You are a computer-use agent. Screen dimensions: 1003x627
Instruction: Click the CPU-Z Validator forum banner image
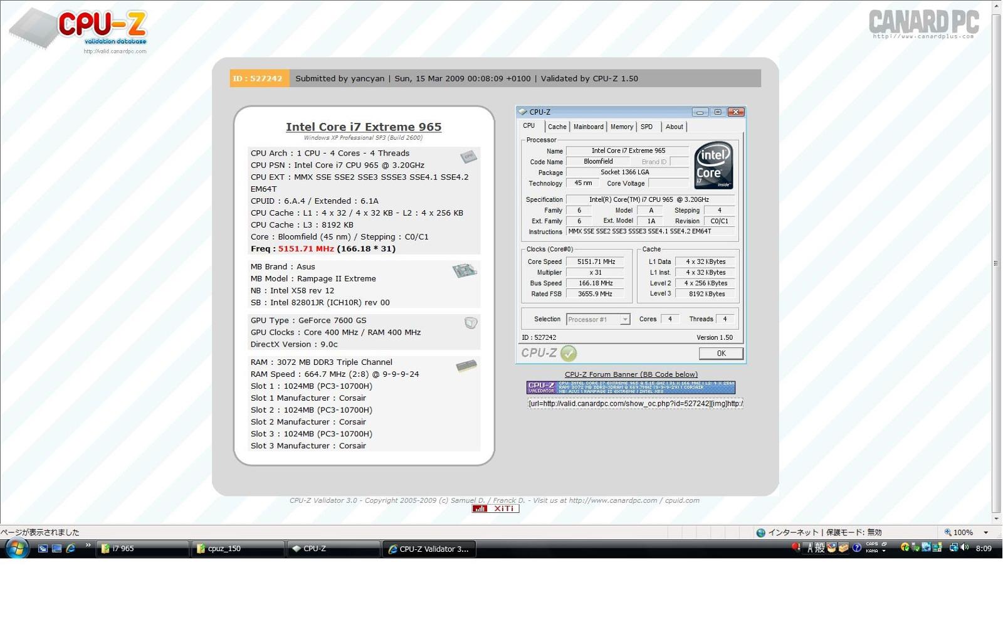pyautogui.click(x=631, y=387)
